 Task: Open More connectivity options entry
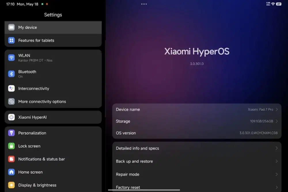[x=53, y=102]
